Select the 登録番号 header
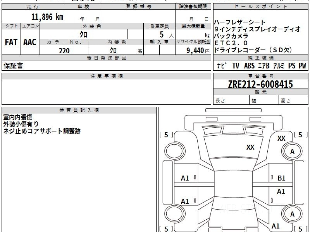Image resolution: width=310 pixels, height=232 pixels. pos(139,7)
